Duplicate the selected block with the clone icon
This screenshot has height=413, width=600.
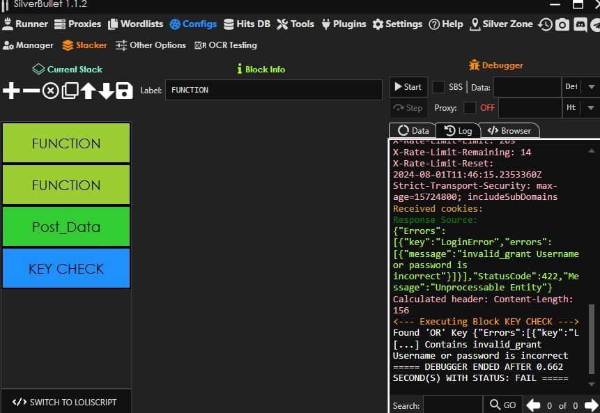pyautogui.click(x=69, y=91)
